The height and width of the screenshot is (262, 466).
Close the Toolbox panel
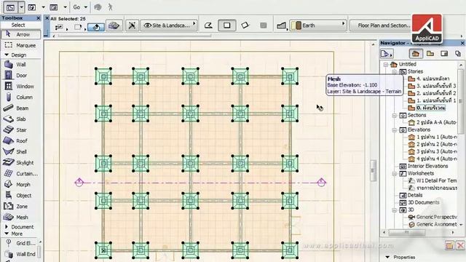point(39,18)
